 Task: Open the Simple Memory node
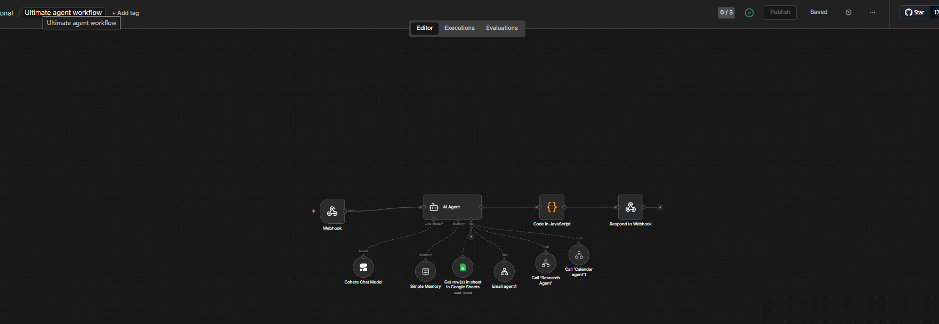pyautogui.click(x=425, y=272)
